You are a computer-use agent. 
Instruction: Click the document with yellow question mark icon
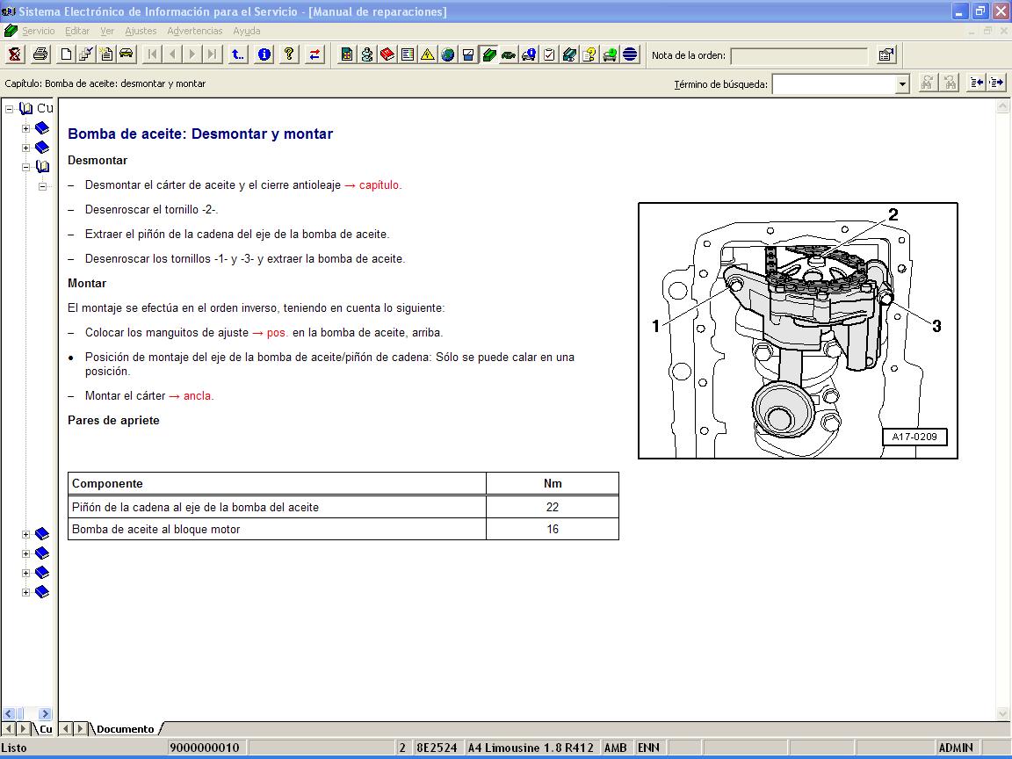tap(589, 54)
